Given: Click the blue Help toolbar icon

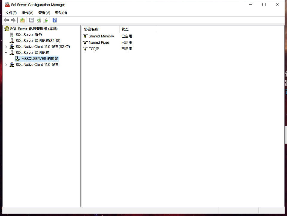Looking at the screenshot, I should [54, 20].
